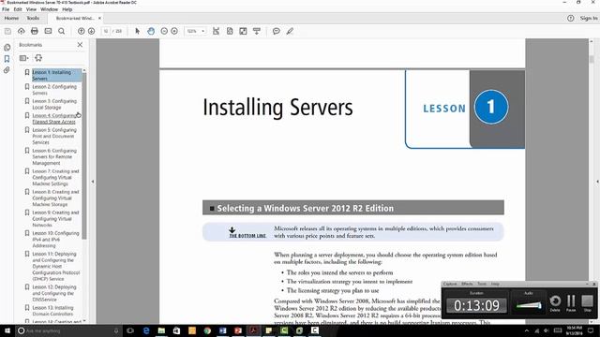Select bookmark Lesson 12: Deploying and Configuring DNS
This screenshot has height=337, width=600.
[54, 293]
